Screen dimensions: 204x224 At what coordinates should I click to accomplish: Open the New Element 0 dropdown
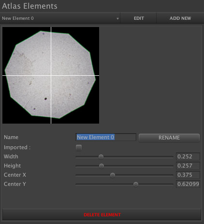(x=60, y=18)
